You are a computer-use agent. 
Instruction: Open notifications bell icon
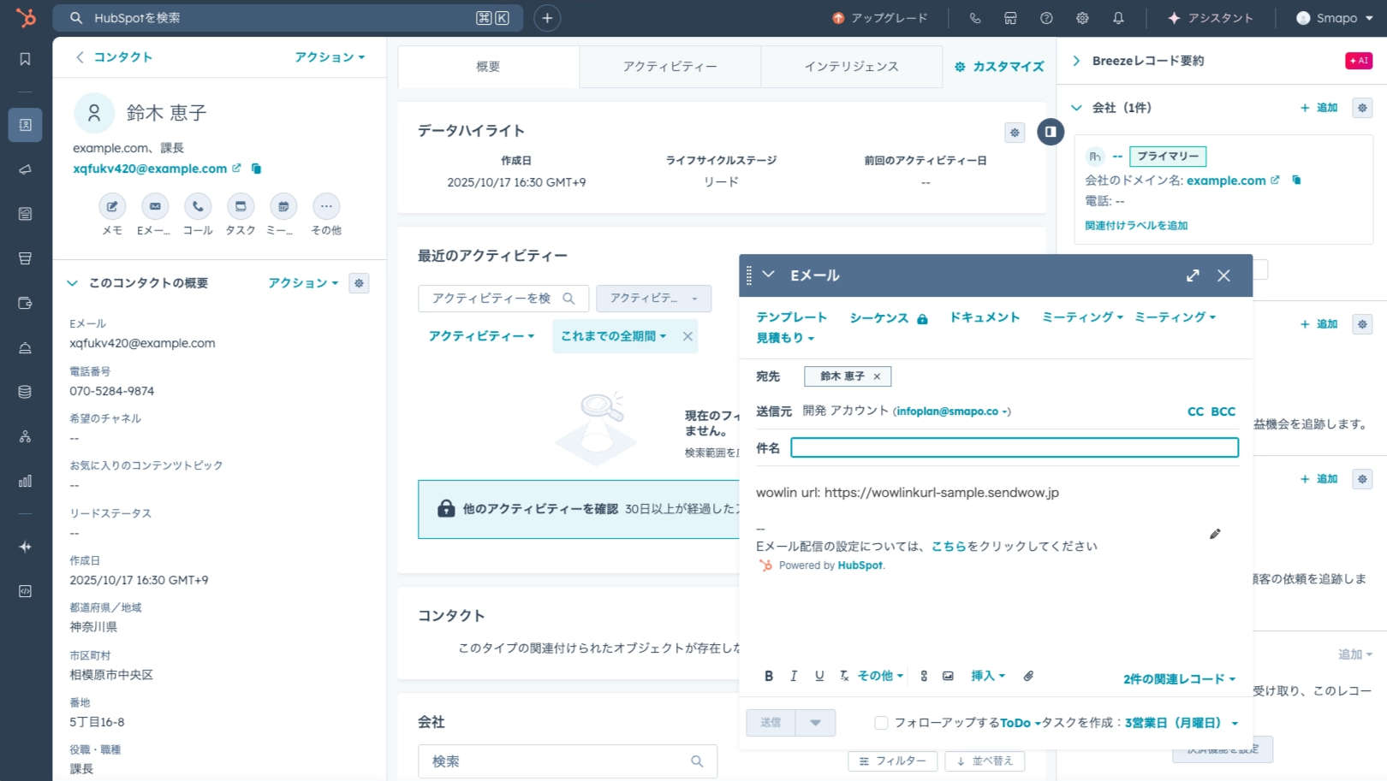pos(1118,18)
